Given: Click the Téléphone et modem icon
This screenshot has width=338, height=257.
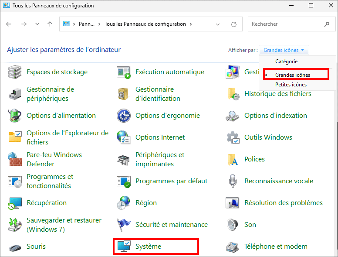Looking at the screenshot, I should [x=233, y=247].
